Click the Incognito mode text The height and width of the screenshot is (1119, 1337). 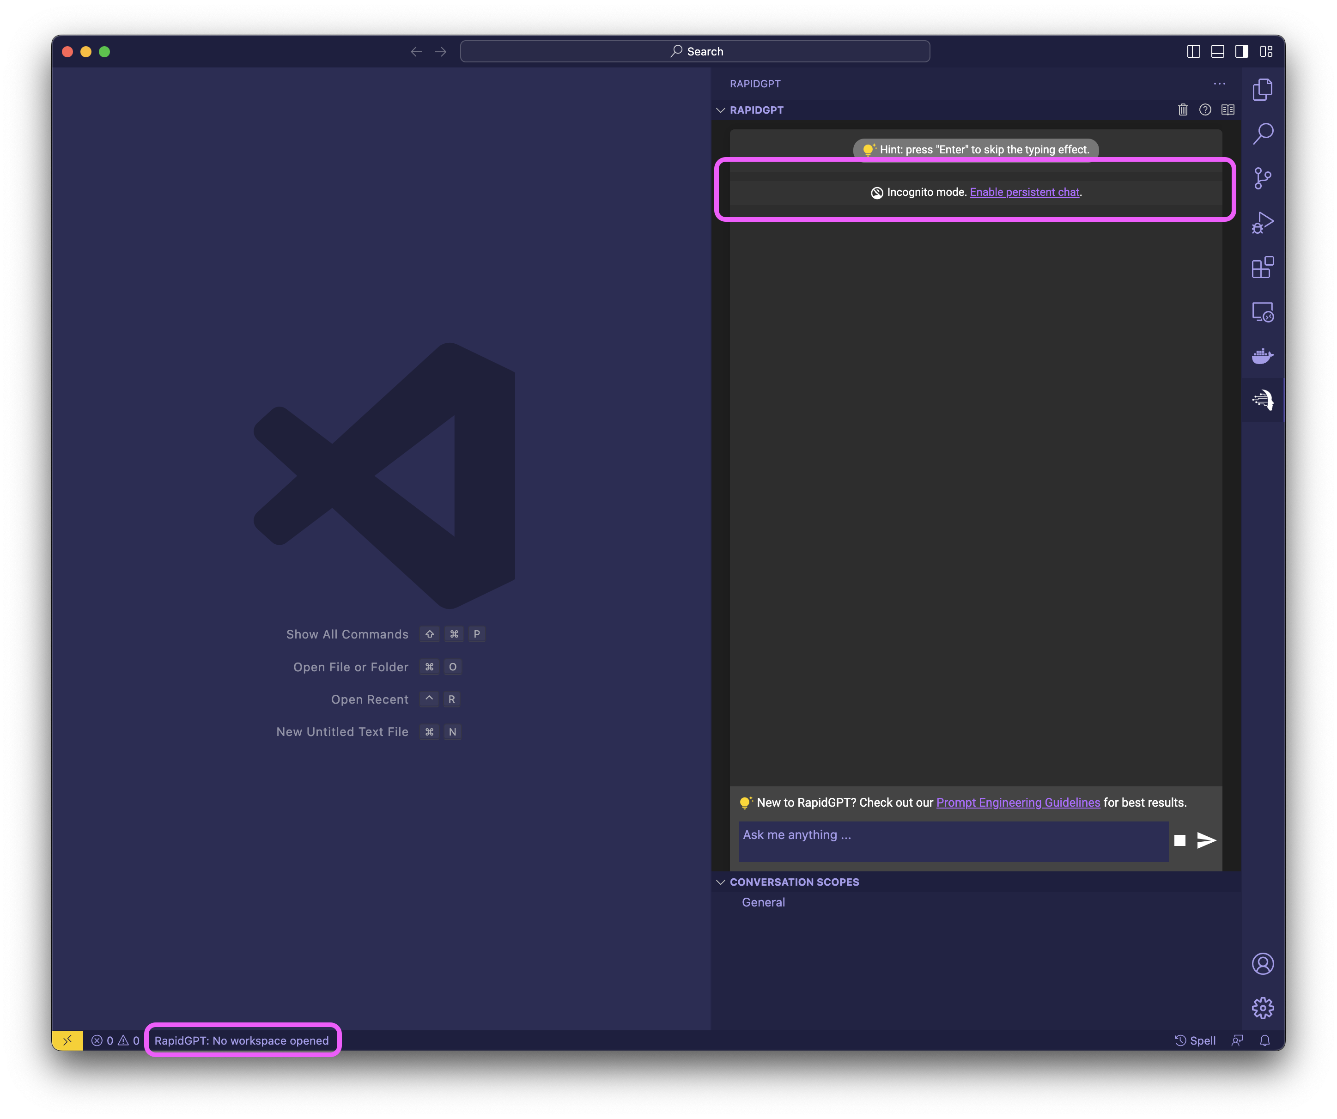pyautogui.click(x=926, y=192)
